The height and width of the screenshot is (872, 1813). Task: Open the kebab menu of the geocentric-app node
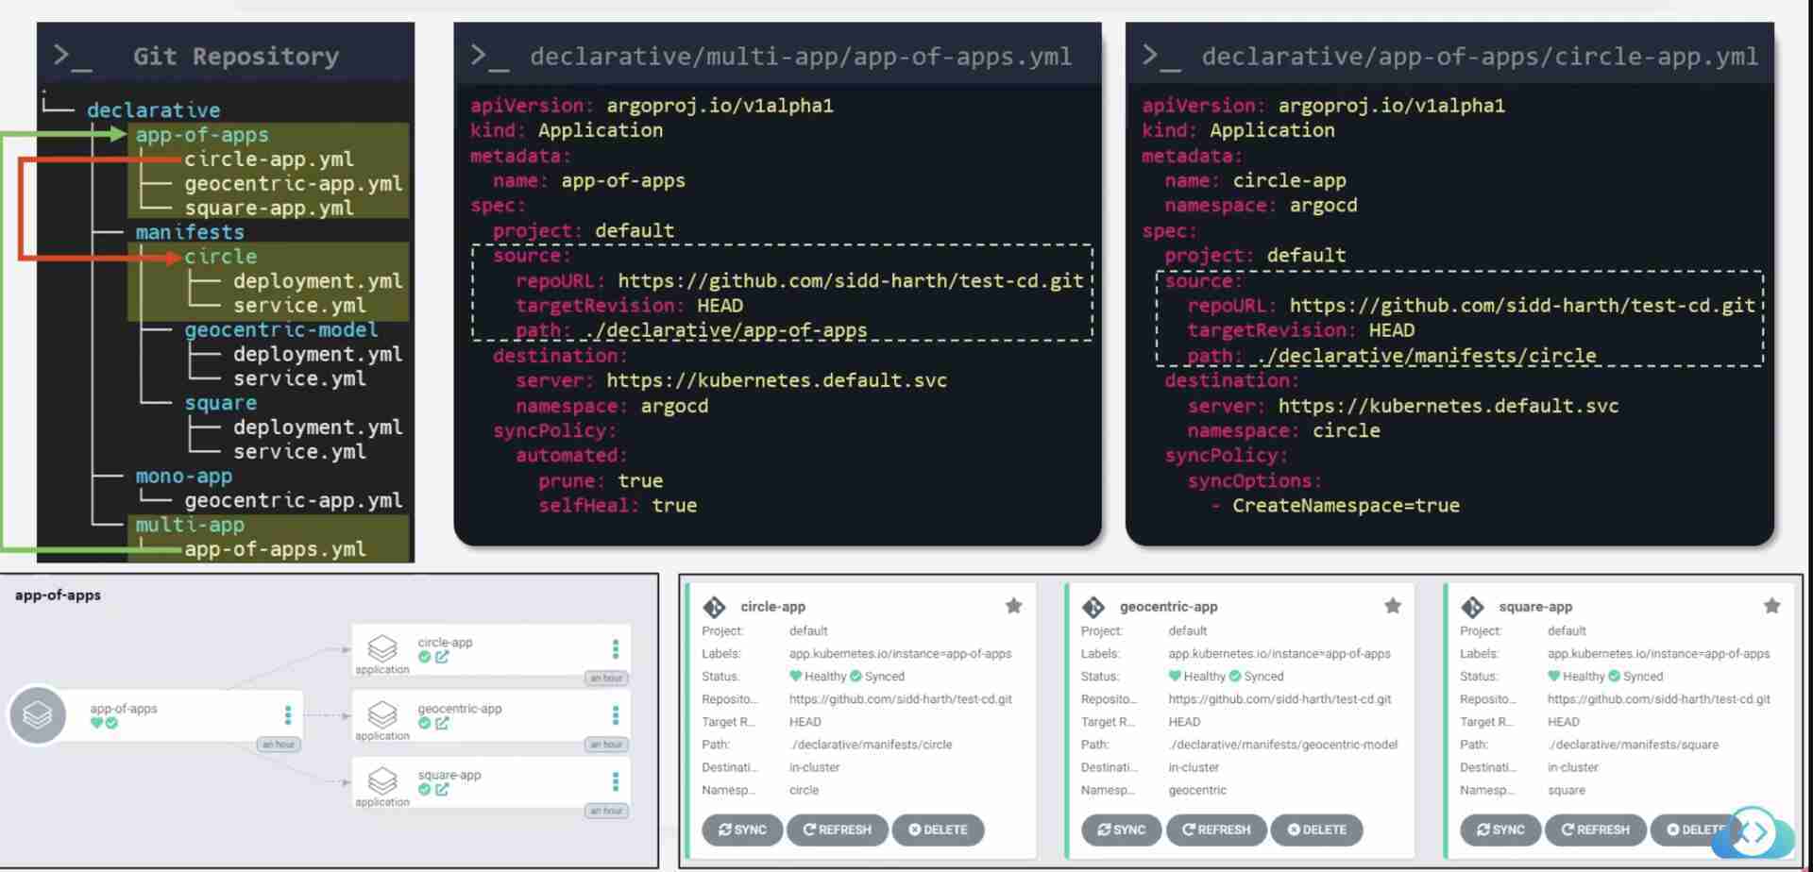pyautogui.click(x=615, y=714)
